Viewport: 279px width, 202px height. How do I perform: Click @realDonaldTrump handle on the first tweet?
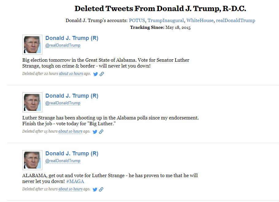[63, 45]
